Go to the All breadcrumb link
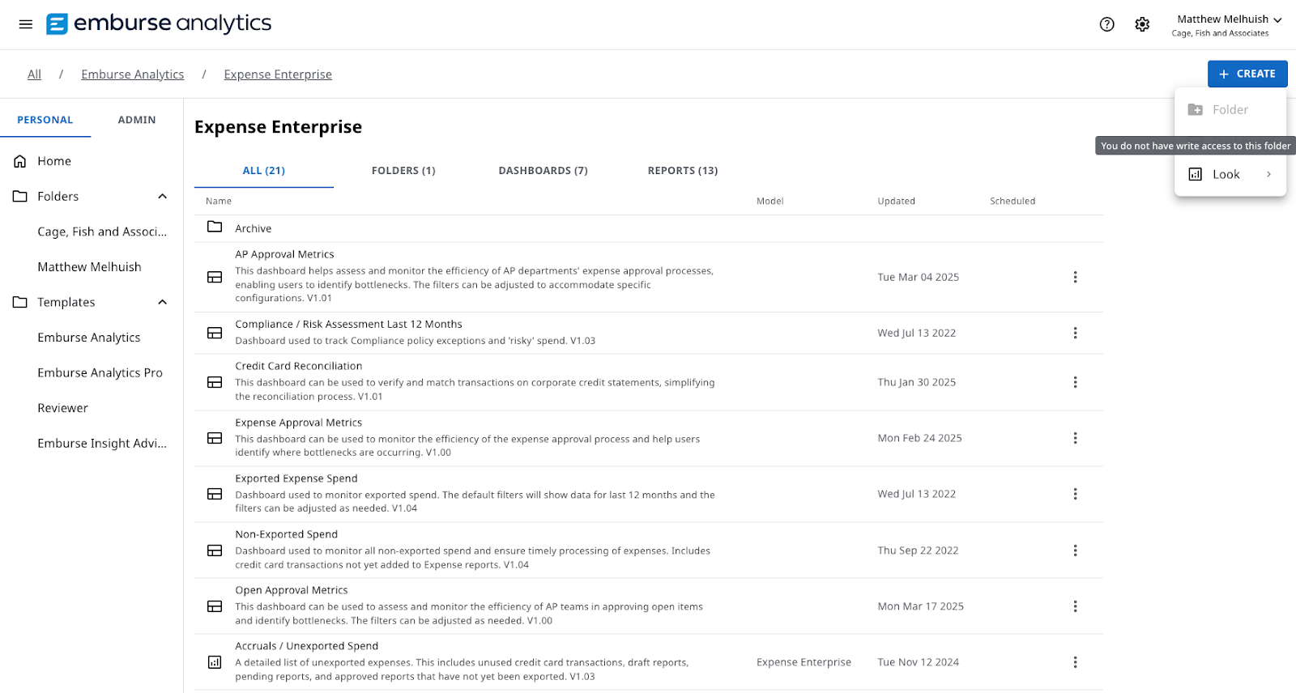1296x693 pixels. click(34, 74)
